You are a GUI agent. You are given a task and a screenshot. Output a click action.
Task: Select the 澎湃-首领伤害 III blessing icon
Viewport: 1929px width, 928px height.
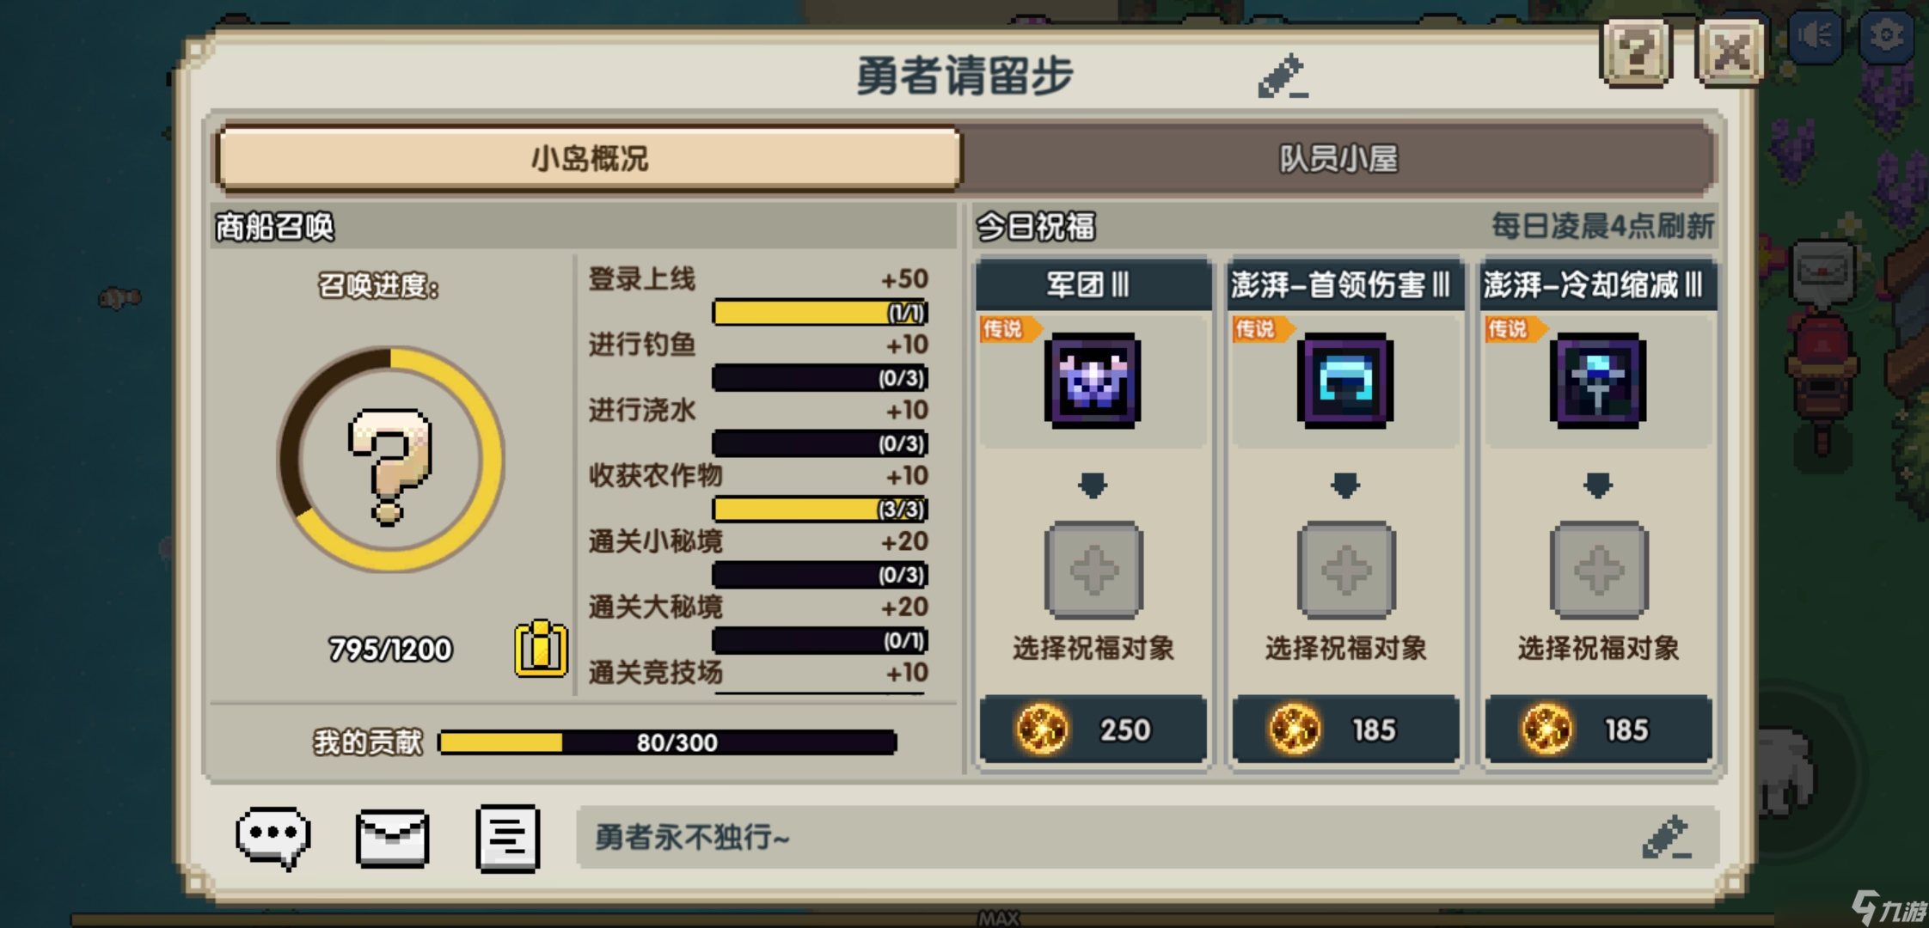[1345, 381]
